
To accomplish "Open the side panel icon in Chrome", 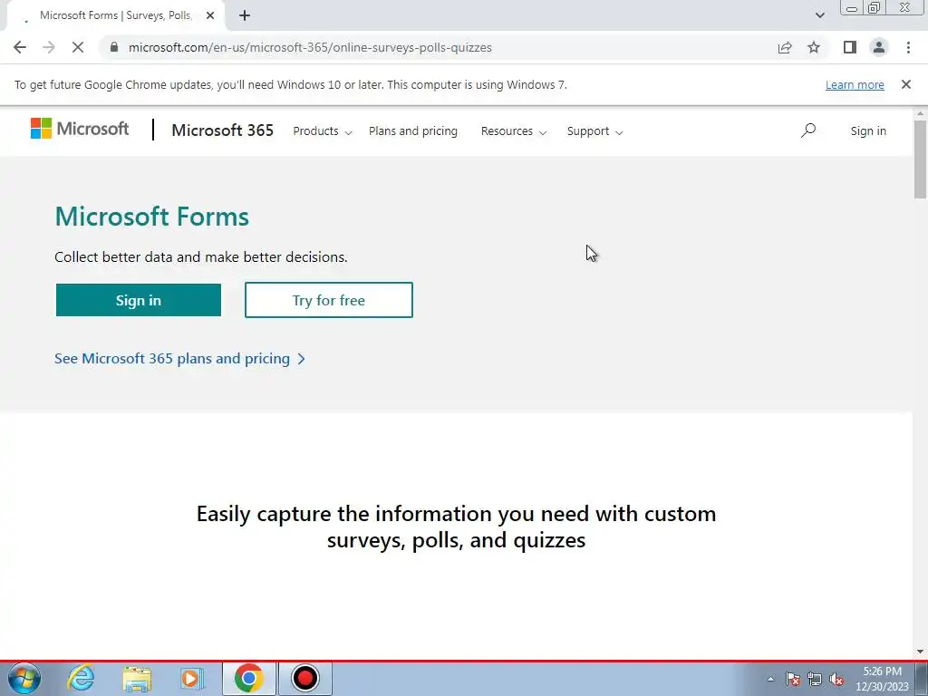I will 850,47.
